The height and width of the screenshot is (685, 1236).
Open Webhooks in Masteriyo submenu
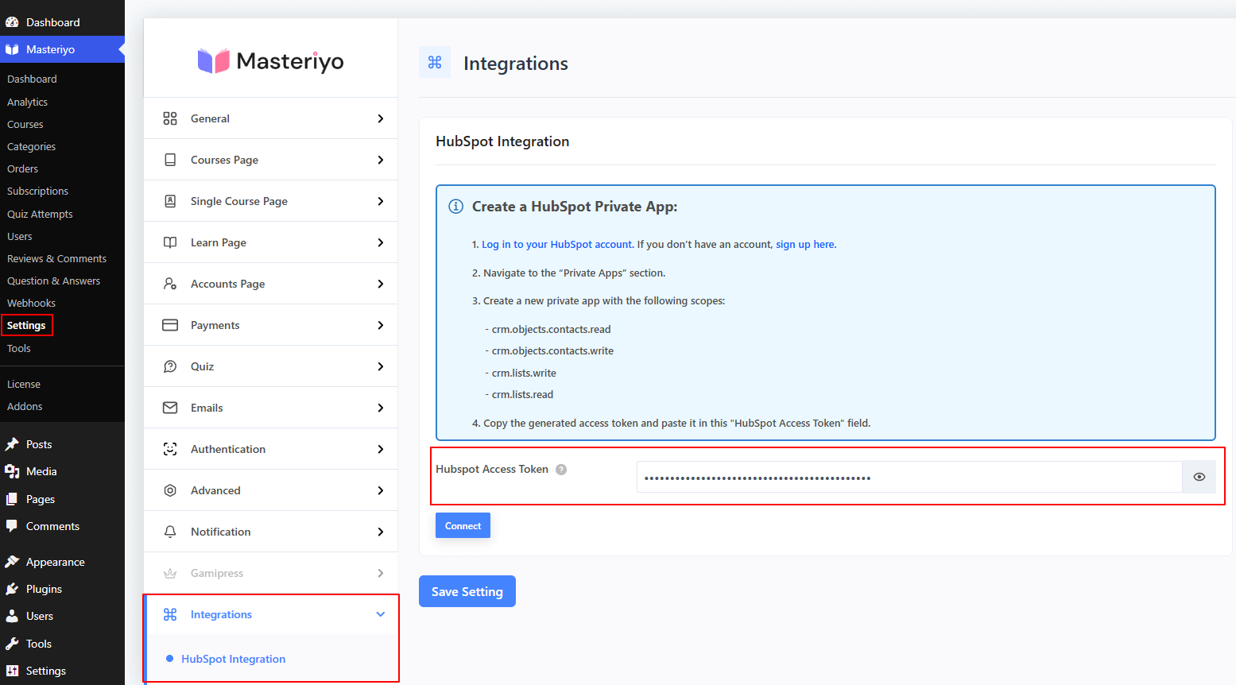[x=31, y=303]
